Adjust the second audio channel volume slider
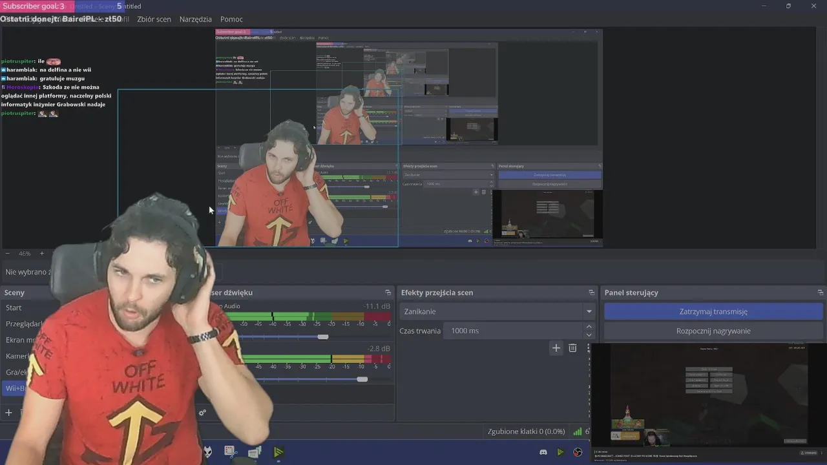The image size is (827, 465). [x=362, y=379]
